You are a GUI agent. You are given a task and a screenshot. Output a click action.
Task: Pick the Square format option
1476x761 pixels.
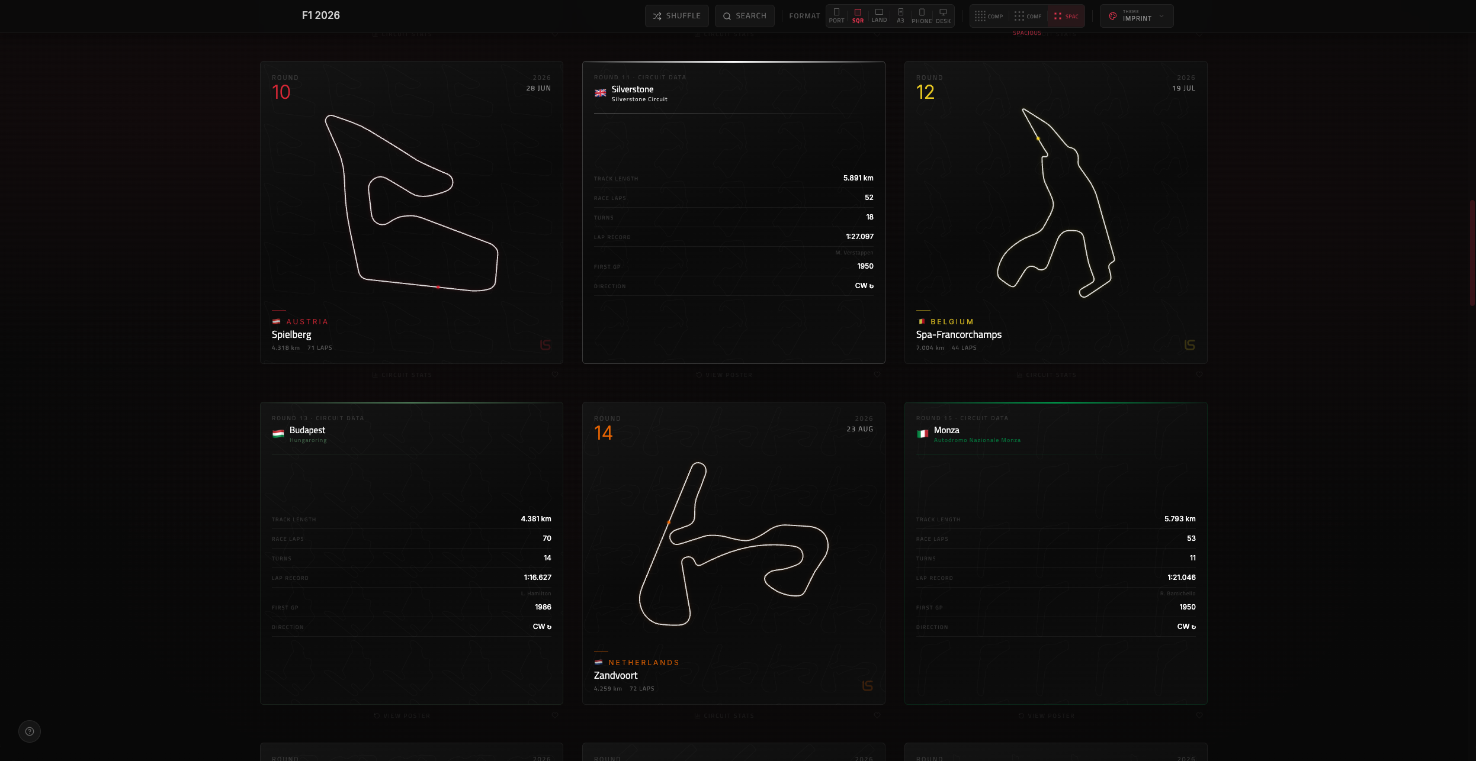tap(858, 15)
